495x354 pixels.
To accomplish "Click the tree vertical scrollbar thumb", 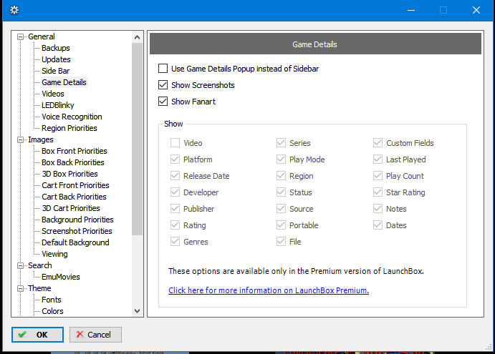I will pyautogui.click(x=137, y=139).
